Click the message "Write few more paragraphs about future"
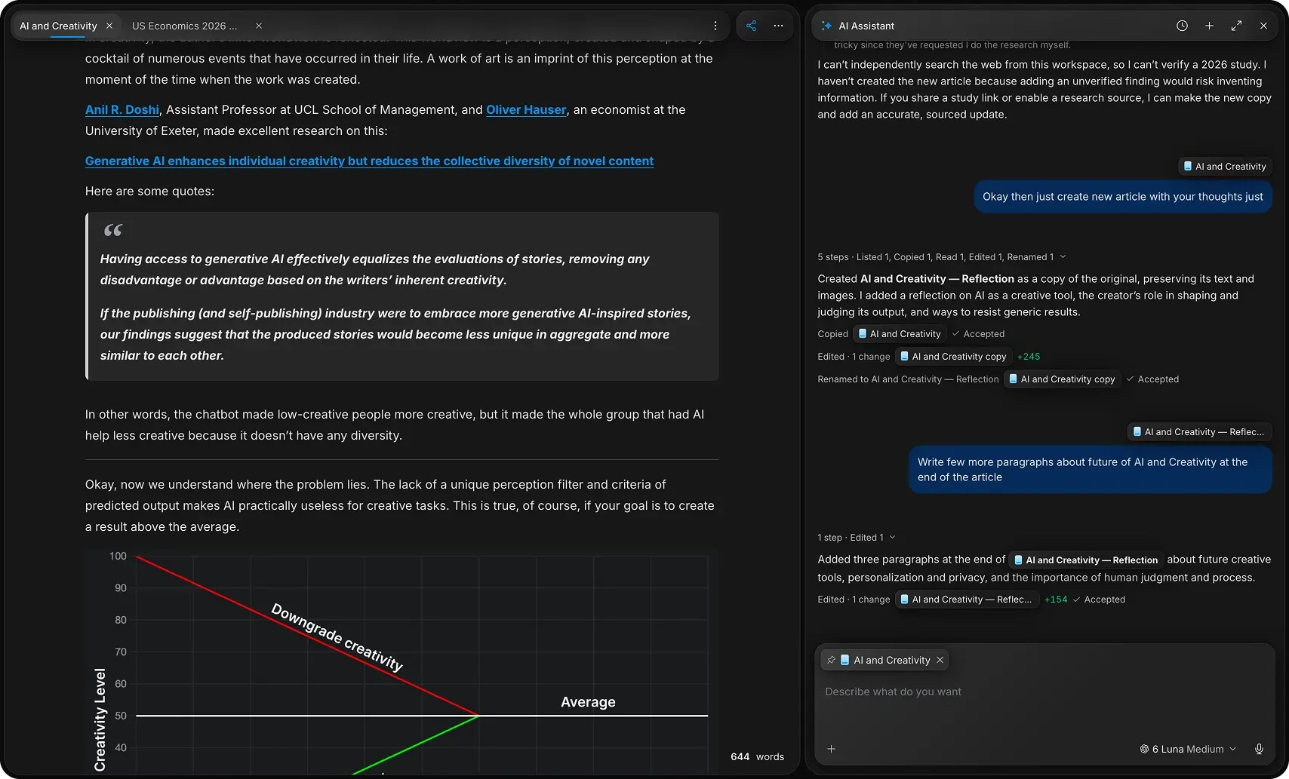 pyautogui.click(x=1090, y=469)
